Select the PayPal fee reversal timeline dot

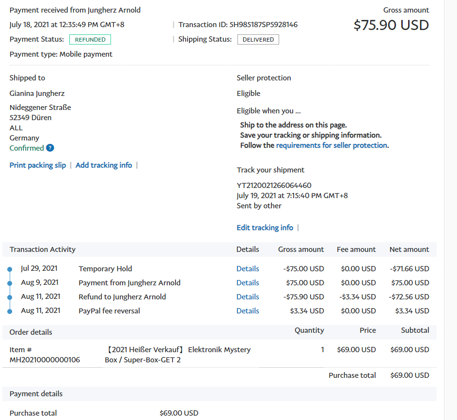(x=10, y=311)
